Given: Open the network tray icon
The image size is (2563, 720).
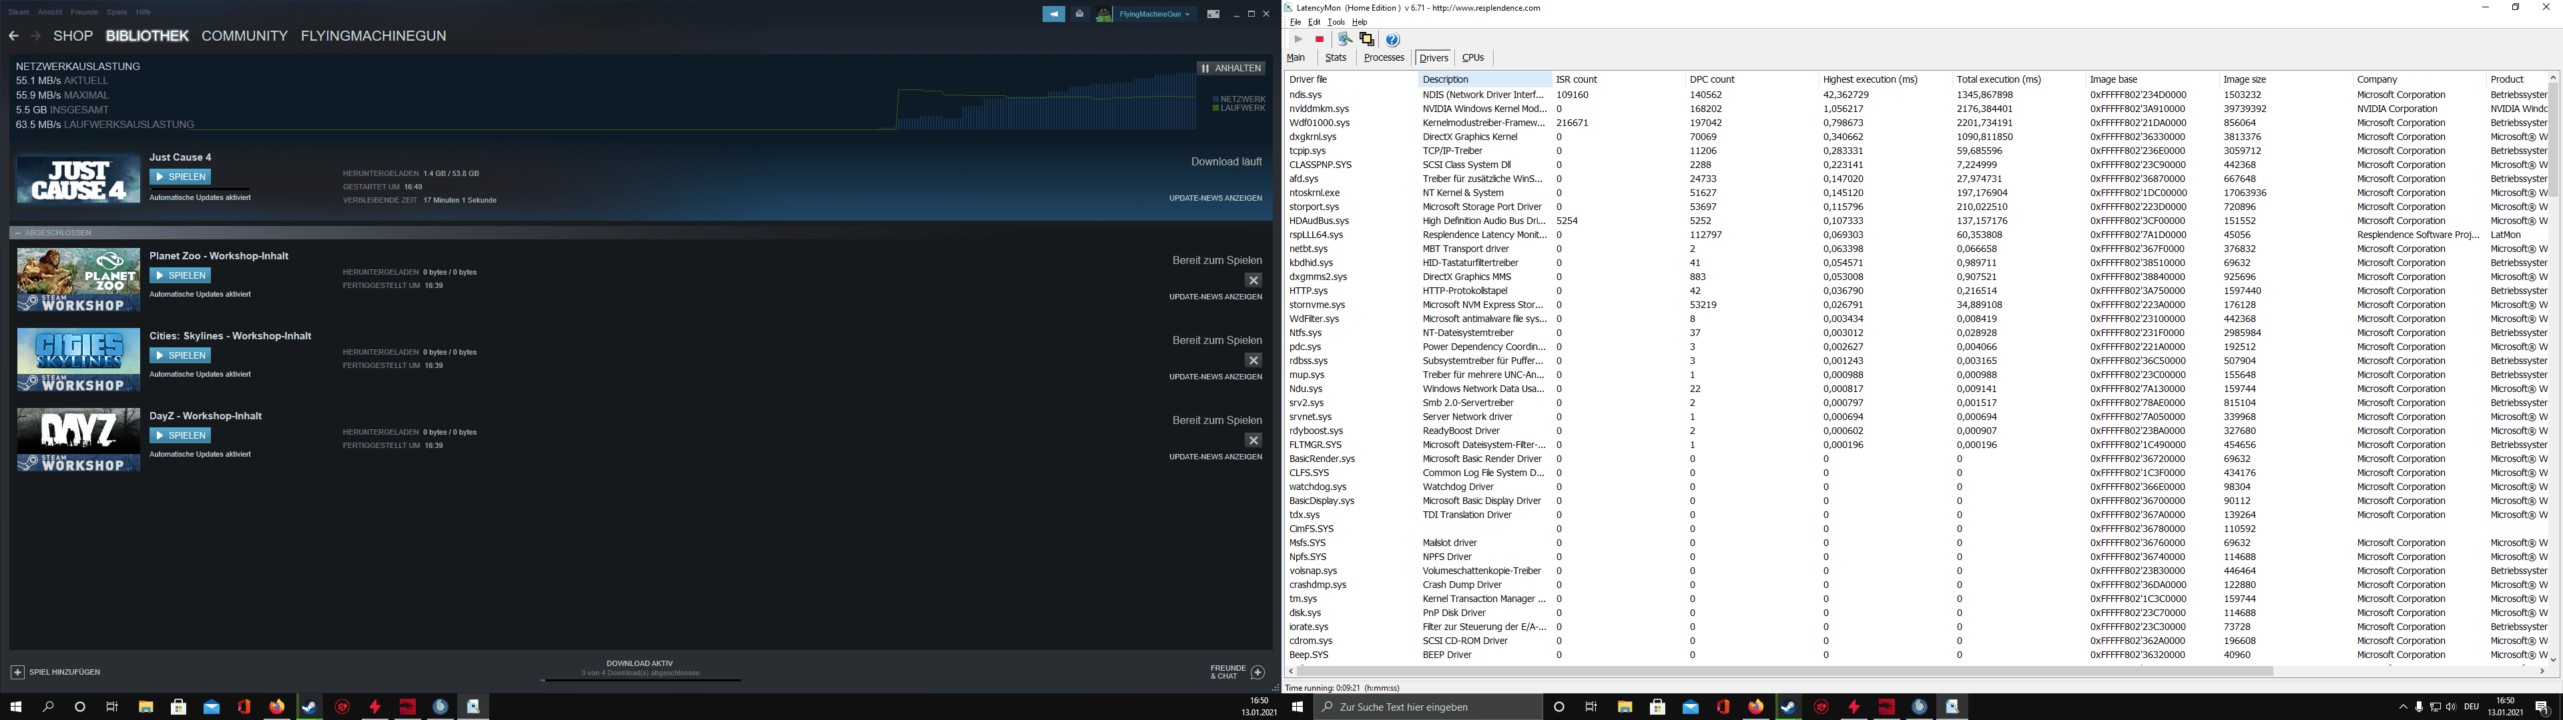Looking at the screenshot, I should [x=2435, y=707].
